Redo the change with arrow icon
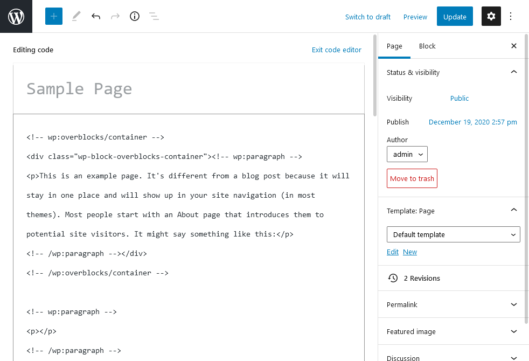The height and width of the screenshot is (361, 529). coord(115,16)
